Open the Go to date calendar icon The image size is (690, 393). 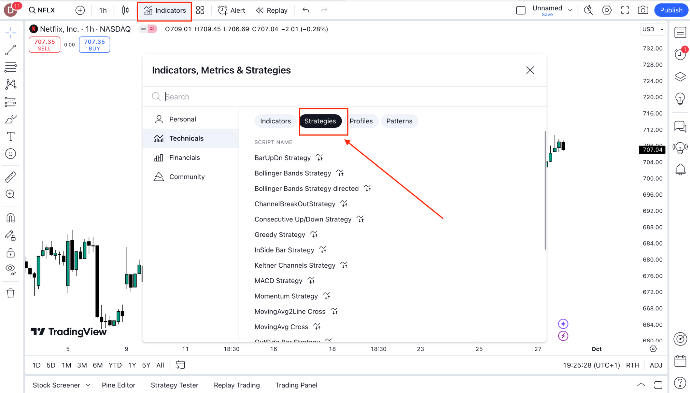click(180, 365)
